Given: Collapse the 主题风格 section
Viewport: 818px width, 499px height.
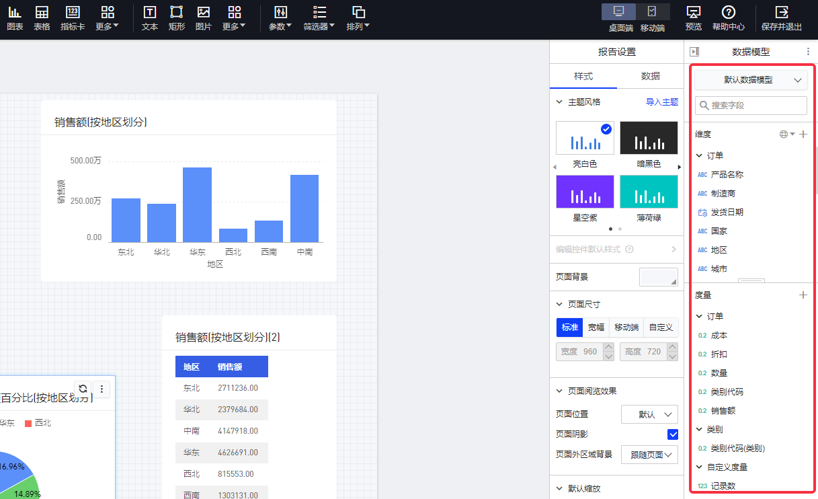Looking at the screenshot, I should [559, 102].
